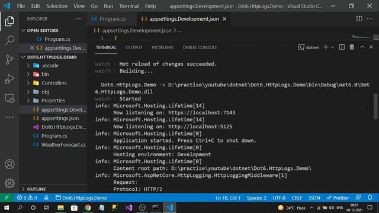This screenshot has width=379, height=213.
Task: Open the View menu
Action: tap(79, 6)
